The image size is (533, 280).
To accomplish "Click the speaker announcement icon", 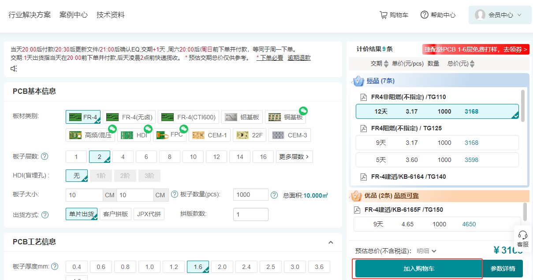I will point(14,68).
